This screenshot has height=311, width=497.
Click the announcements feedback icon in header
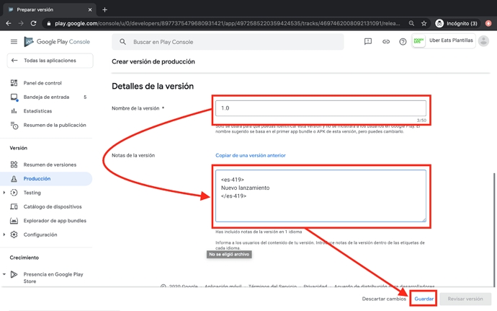(x=368, y=42)
